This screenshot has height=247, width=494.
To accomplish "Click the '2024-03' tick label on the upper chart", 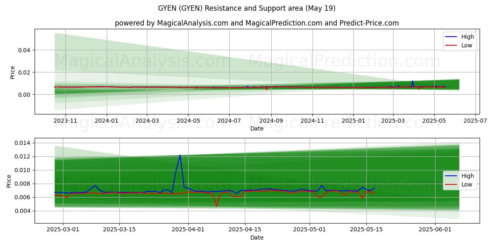I will tap(147, 121).
